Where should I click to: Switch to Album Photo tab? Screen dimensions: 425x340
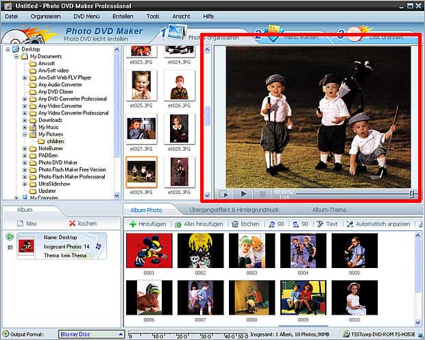147,210
